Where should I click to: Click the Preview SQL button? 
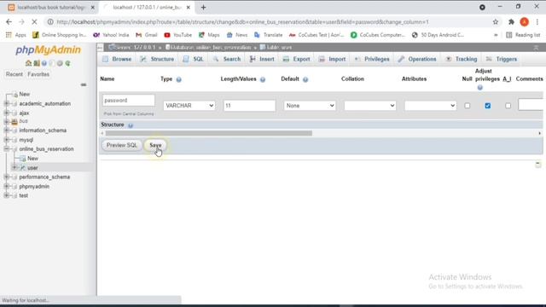pyautogui.click(x=121, y=145)
